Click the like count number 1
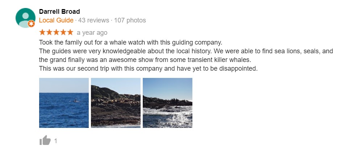This screenshot has width=346, height=154. (55, 141)
